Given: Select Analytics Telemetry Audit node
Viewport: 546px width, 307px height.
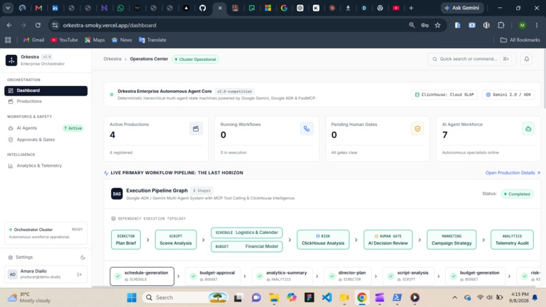Looking at the screenshot, I should pyautogui.click(x=512, y=240).
